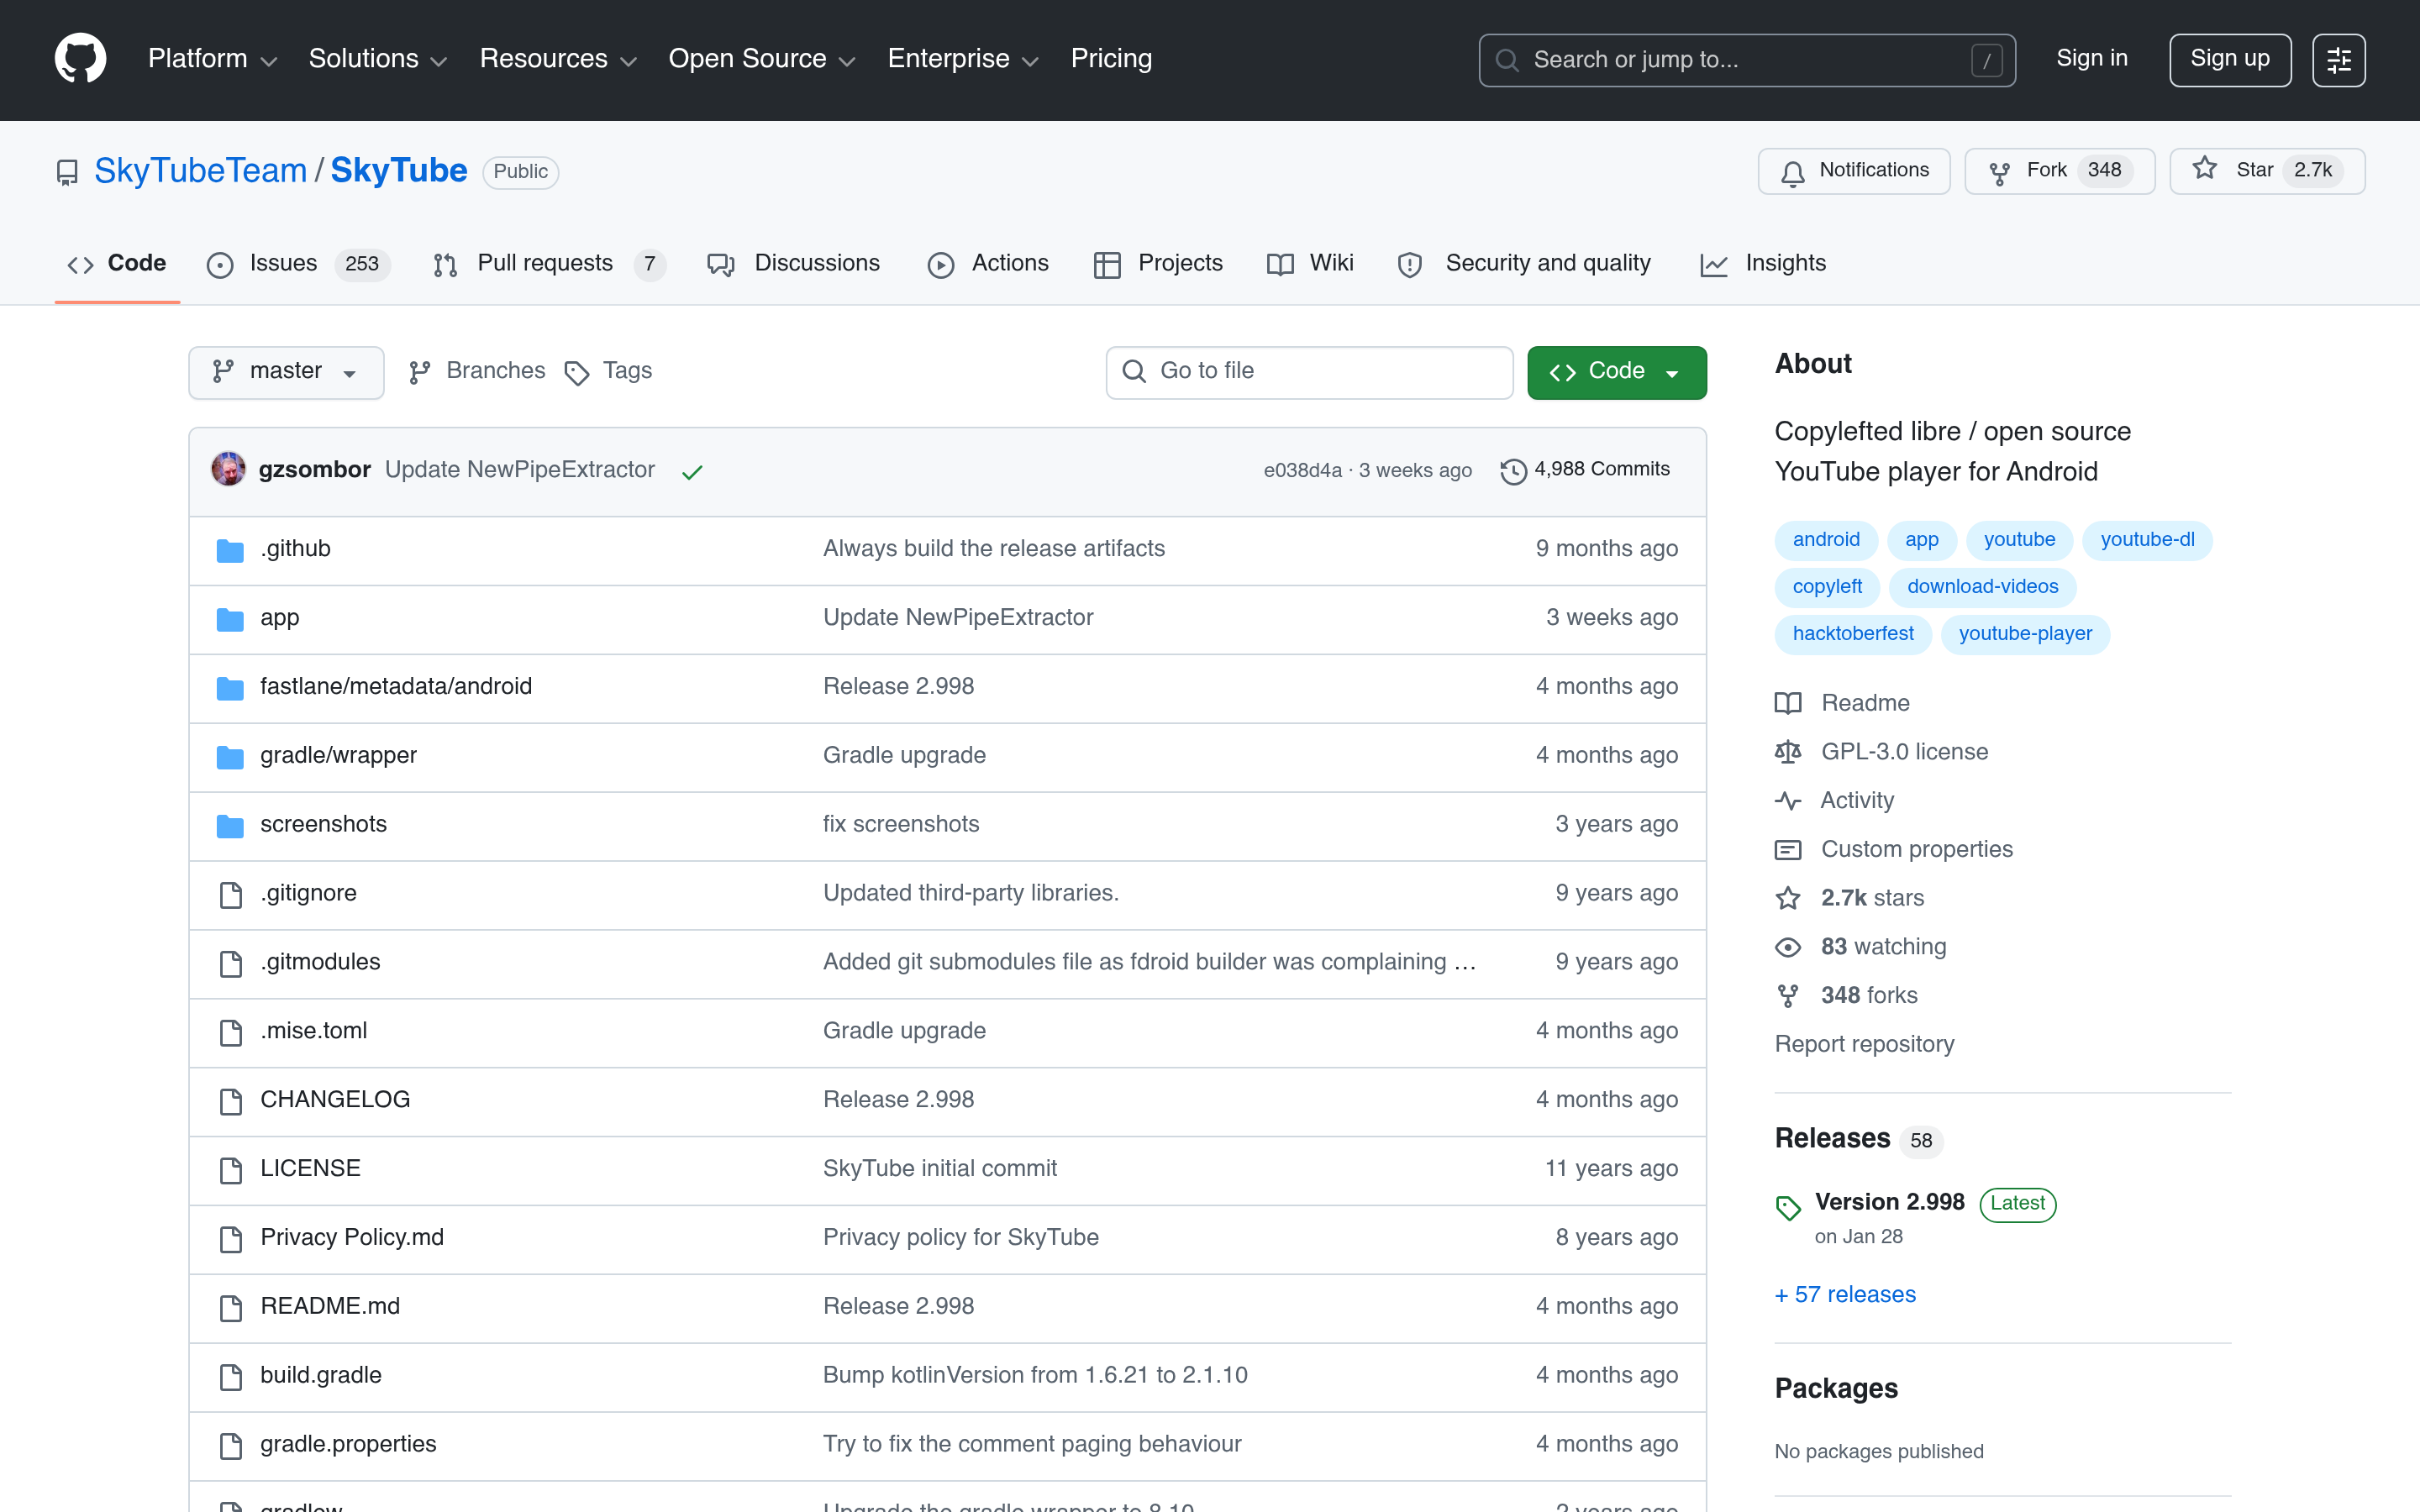Image resolution: width=2420 pixels, height=1512 pixels.
Task: Go to the Discussions tab
Action: click(x=793, y=263)
